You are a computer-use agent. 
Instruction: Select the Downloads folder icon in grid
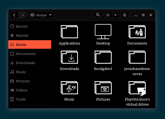[x=69, y=57]
